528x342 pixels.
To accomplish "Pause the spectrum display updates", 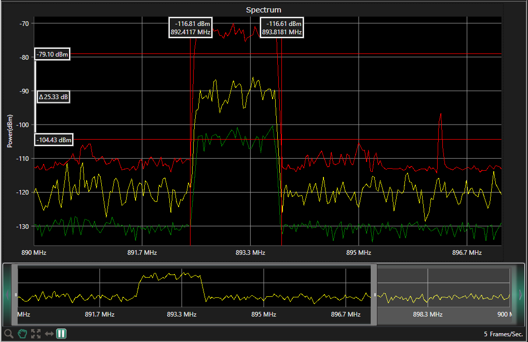I will pos(61,334).
